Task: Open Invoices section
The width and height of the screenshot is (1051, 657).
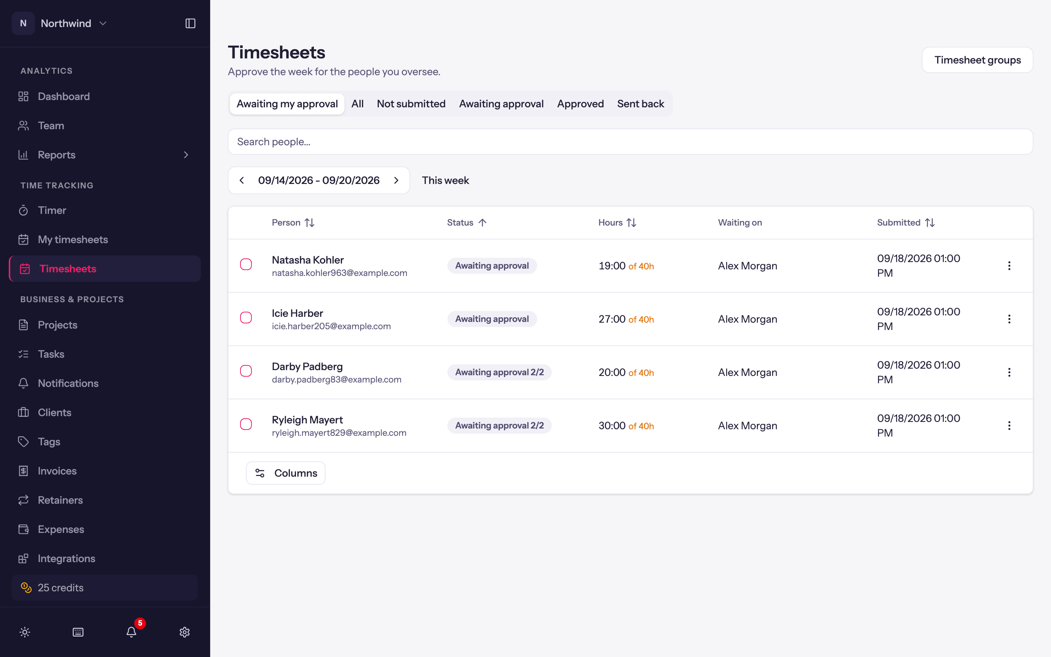Action: pyautogui.click(x=105, y=471)
